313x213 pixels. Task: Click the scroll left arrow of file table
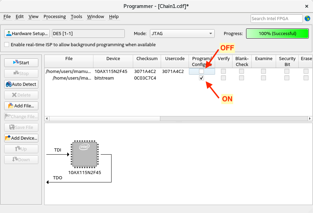point(47,118)
